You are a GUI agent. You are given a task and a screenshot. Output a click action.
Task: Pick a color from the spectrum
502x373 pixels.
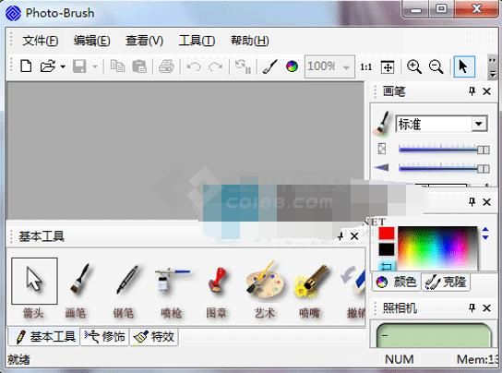coord(437,247)
